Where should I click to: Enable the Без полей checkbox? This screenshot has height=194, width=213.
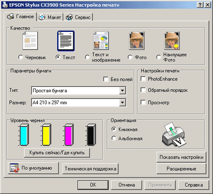click(x=106, y=79)
